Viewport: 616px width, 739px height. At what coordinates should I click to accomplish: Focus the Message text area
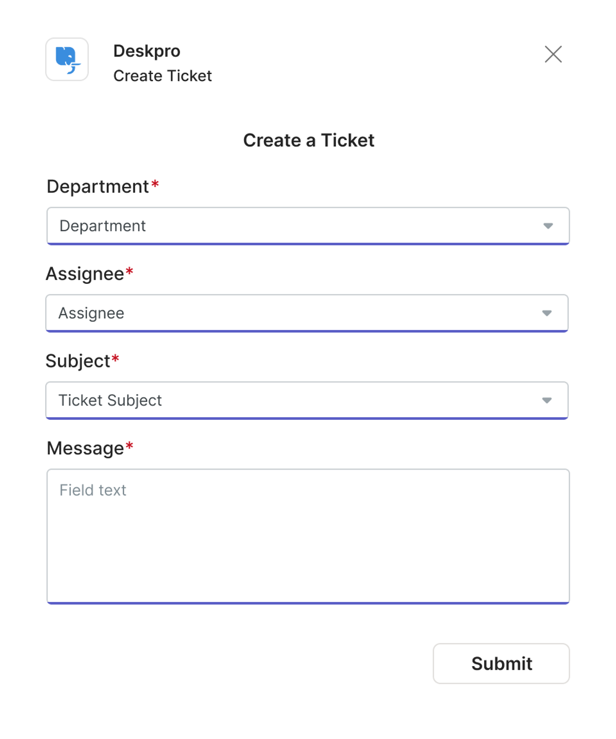pyautogui.click(x=308, y=536)
